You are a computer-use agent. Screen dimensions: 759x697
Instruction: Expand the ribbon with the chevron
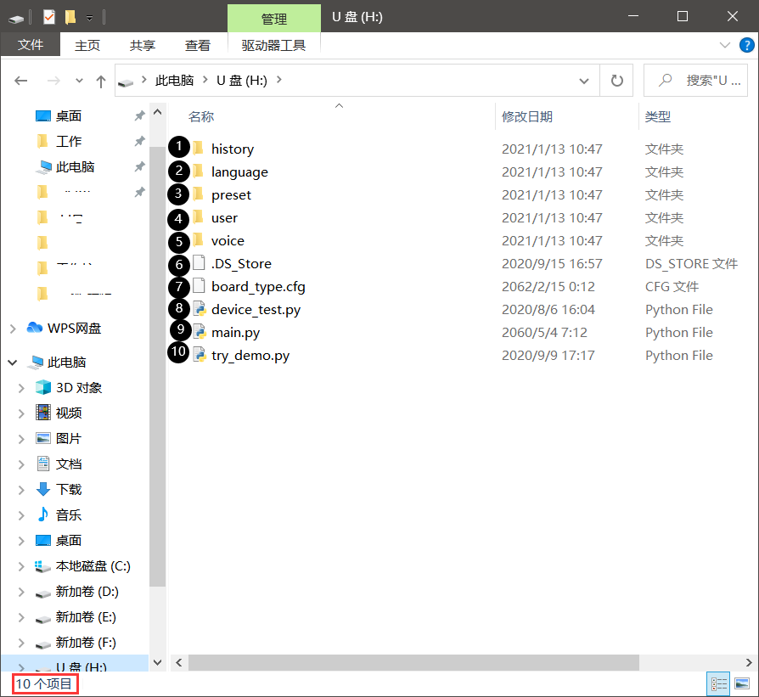(x=724, y=45)
